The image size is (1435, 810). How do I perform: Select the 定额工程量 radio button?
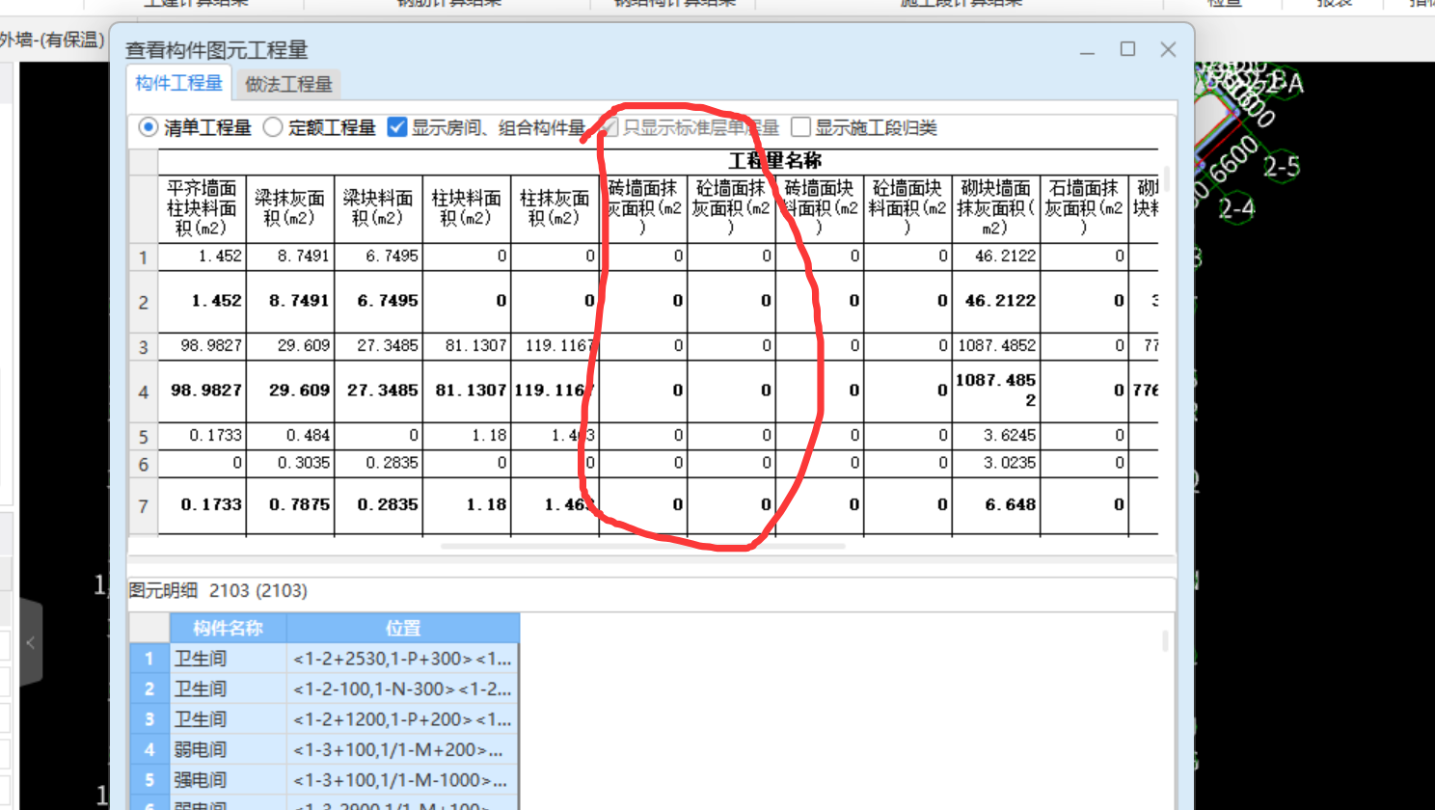[x=273, y=126]
